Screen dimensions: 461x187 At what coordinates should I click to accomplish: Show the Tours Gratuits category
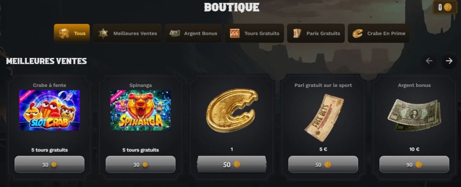[254, 33]
